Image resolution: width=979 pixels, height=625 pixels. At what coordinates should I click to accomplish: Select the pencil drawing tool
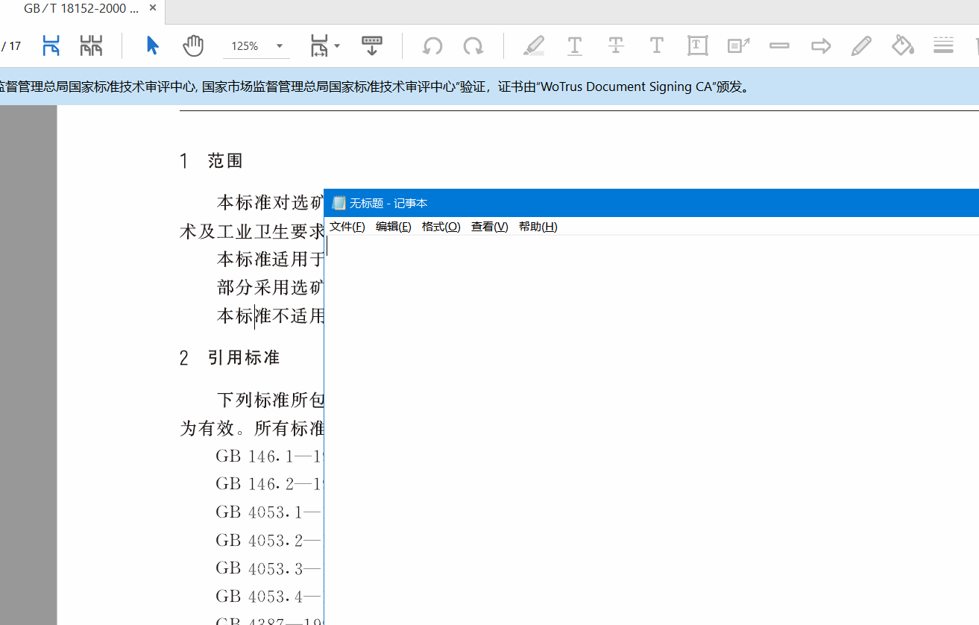pos(861,46)
